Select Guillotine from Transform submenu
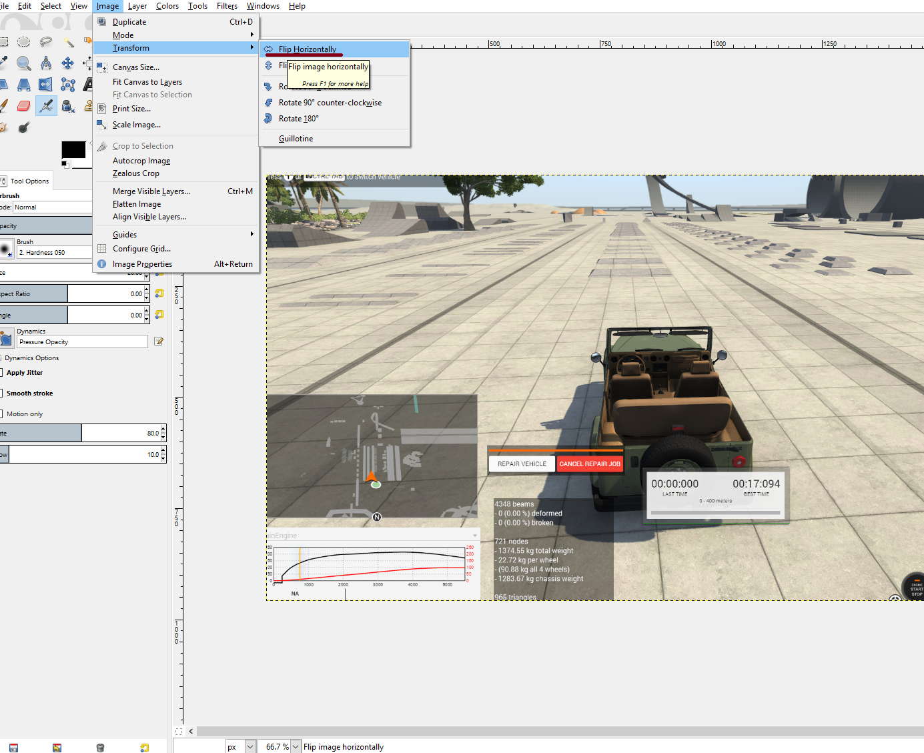This screenshot has height=753, width=924. 334,139
